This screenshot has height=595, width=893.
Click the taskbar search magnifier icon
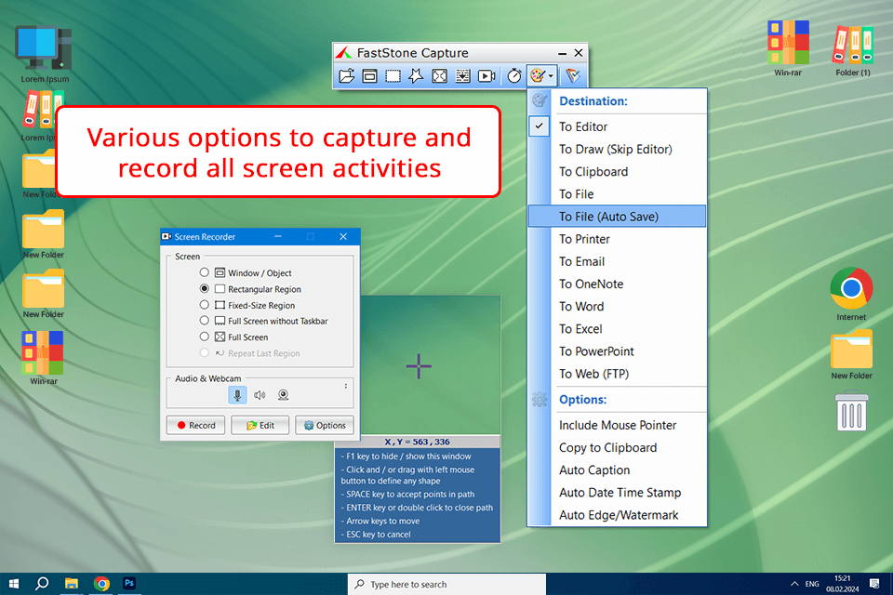(42, 584)
